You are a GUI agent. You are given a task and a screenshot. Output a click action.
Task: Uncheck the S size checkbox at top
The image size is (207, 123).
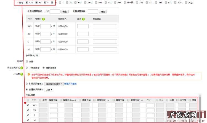(x=45, y=2)
